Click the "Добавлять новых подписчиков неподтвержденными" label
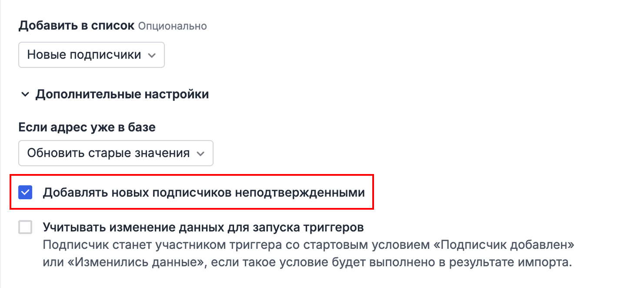The image size is (628, 288). pos(204,192)
